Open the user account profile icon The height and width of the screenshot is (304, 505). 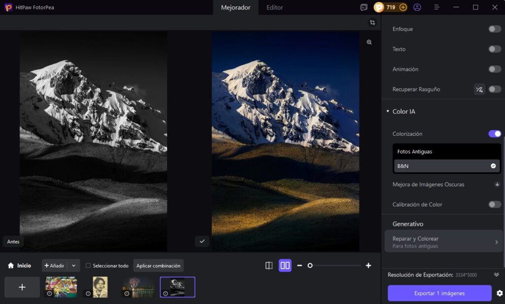(x=417, y=7)
